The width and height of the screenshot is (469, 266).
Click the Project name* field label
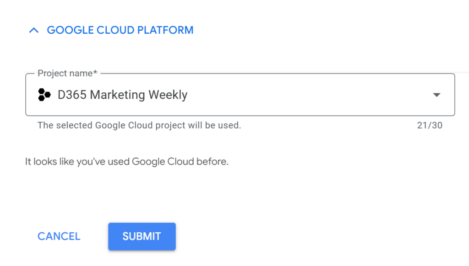click(x=67, y=74)
